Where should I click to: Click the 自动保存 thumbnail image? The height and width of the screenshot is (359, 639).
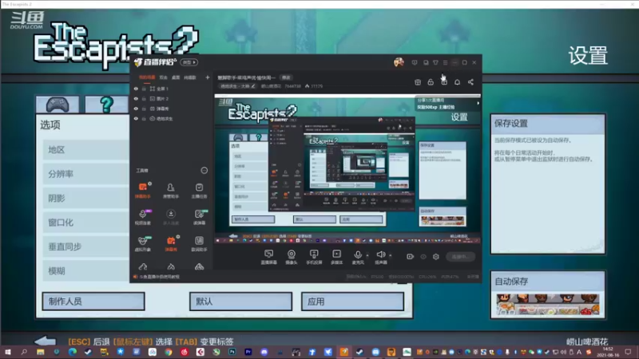click(x=547, y=305)
